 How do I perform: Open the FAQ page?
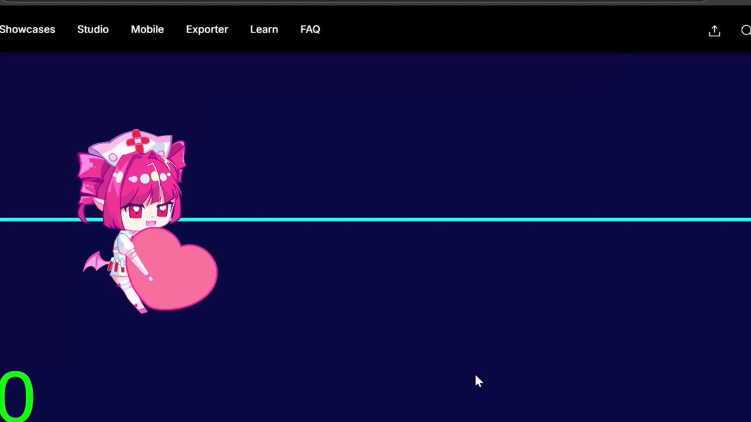tap(310, 29)
